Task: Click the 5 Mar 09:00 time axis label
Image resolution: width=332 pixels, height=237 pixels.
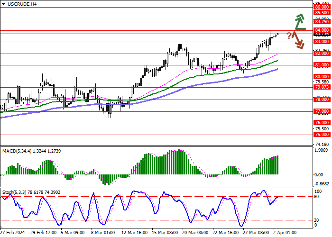Action: (x=73, y=233)
